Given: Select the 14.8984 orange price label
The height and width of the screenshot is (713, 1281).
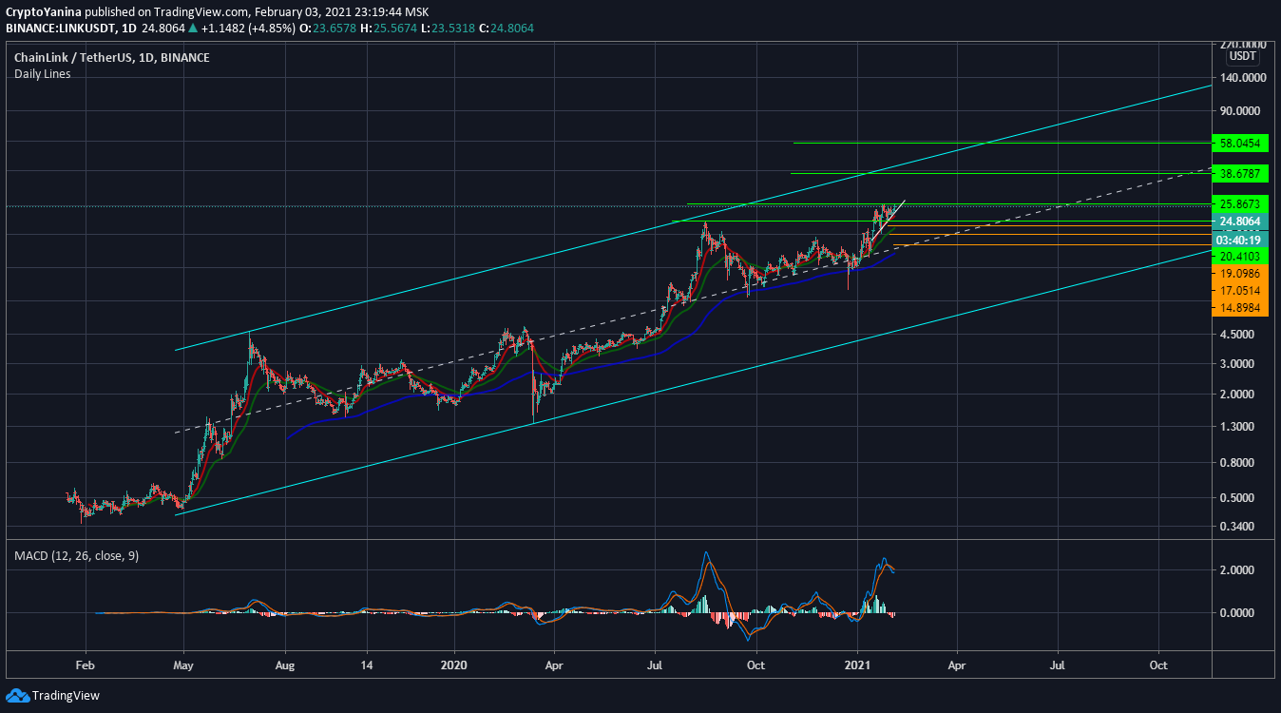Looking at the screenshot, I should [1241, 308].
